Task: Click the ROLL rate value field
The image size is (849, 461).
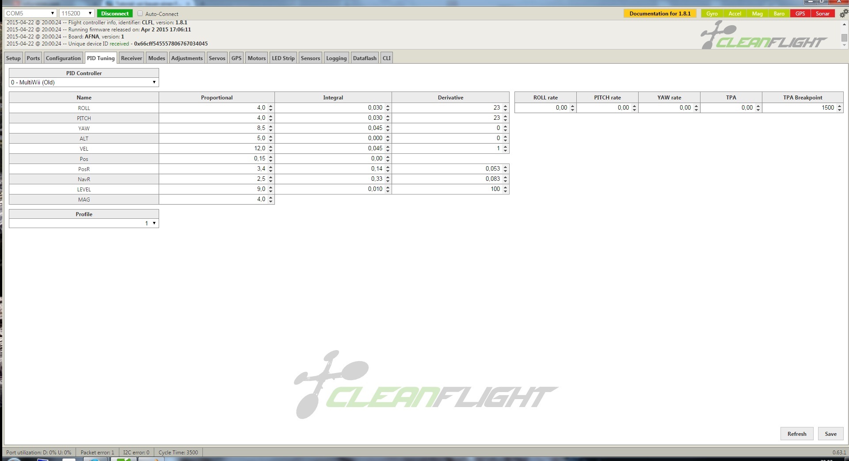Action: 545,107
